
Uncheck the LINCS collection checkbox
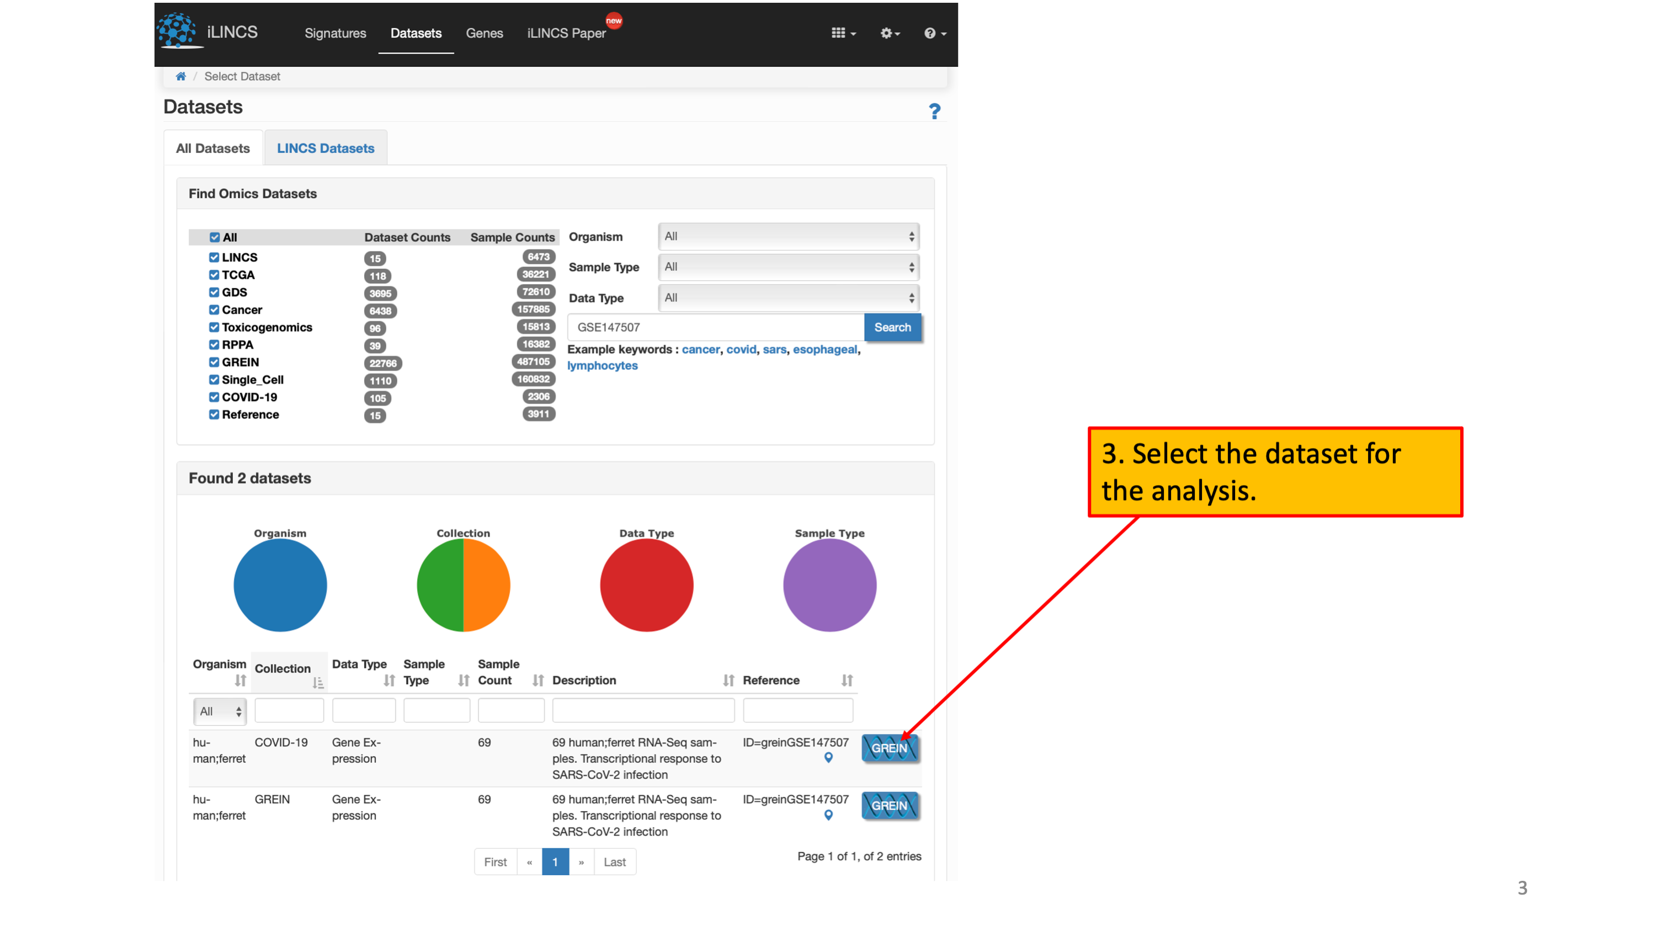pyautogui.click(x=214, y=257)
